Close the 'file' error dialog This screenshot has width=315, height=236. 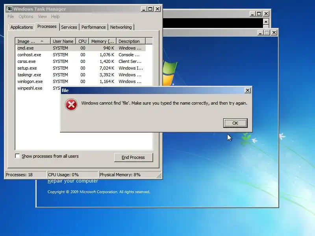coord(248,90)
